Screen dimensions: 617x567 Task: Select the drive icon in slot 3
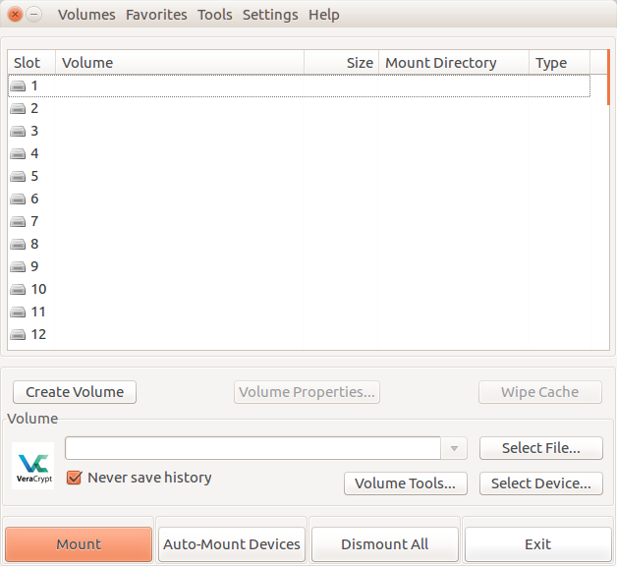[19, 132]
